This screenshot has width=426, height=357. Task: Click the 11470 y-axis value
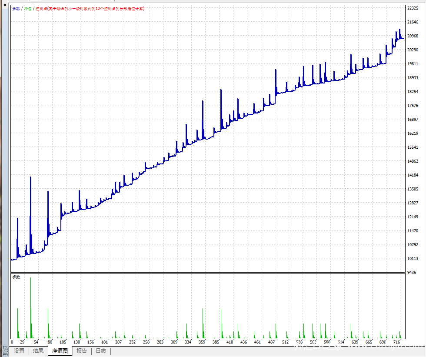click(413, 230)
